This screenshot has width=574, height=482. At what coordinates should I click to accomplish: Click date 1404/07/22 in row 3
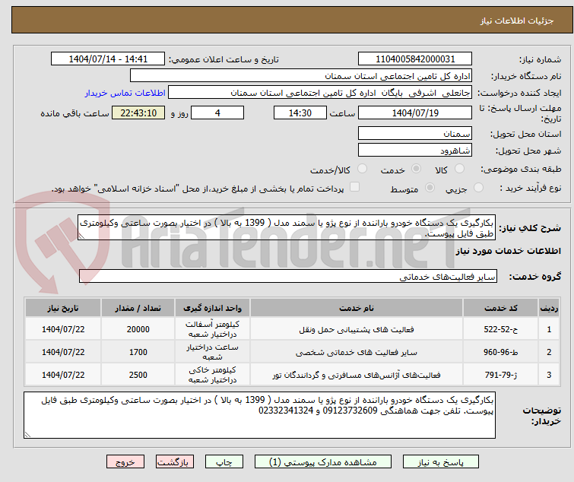click(63, 375)
